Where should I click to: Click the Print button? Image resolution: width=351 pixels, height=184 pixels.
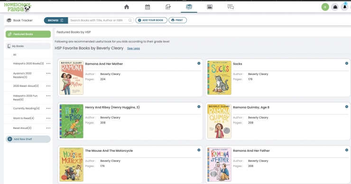pyautogui.click(x=177, y=20)
